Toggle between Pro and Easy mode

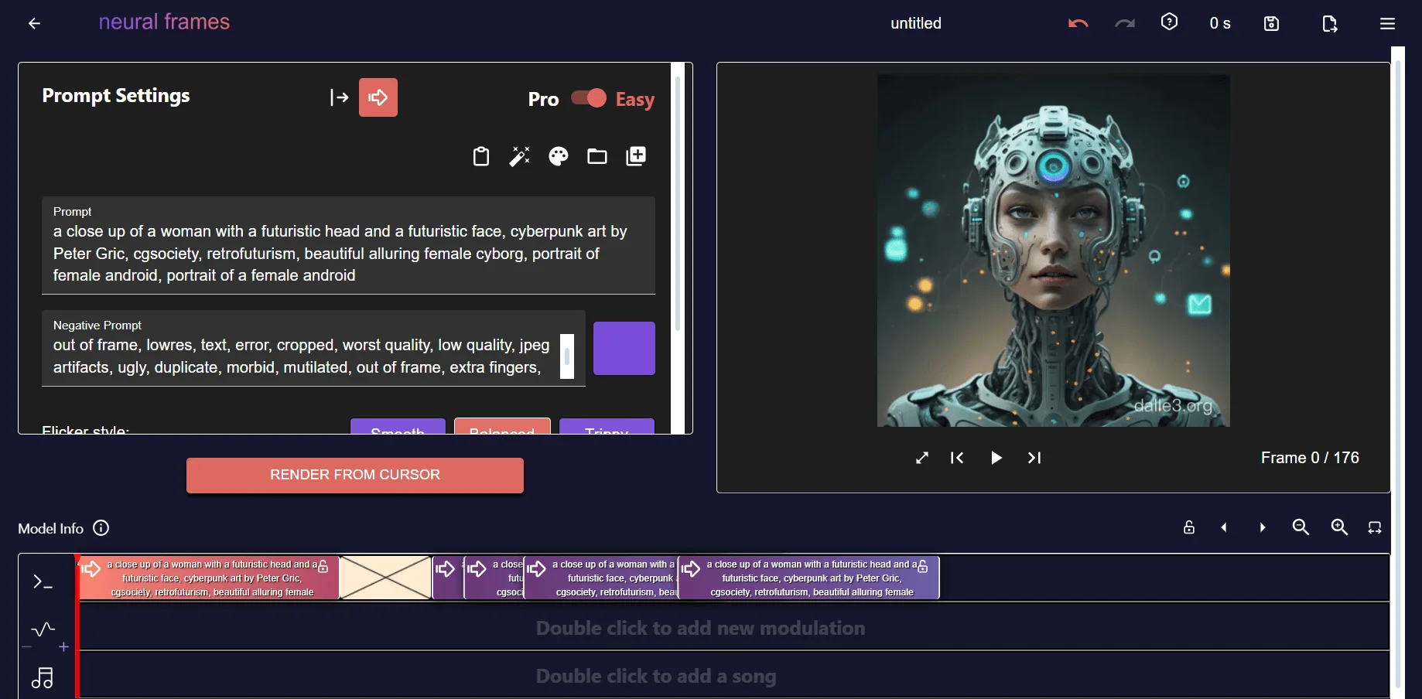tap(588, 98)
